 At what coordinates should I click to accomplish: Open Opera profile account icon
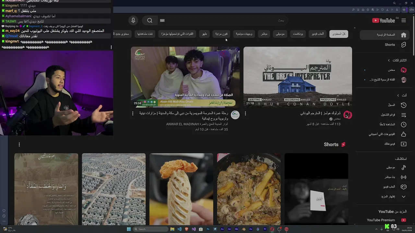point(397,10)
